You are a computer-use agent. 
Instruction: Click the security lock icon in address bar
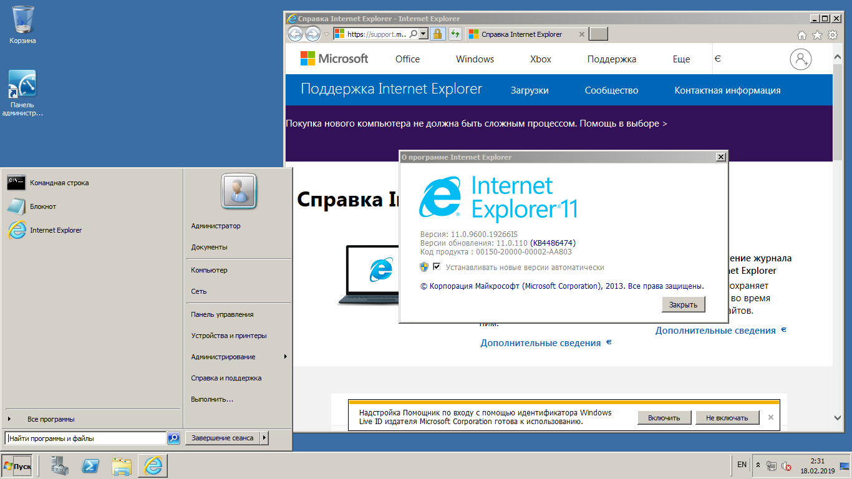438,34
